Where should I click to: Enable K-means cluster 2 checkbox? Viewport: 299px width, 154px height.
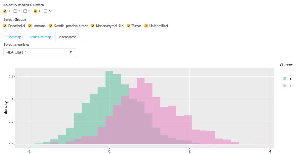(15, 11)
